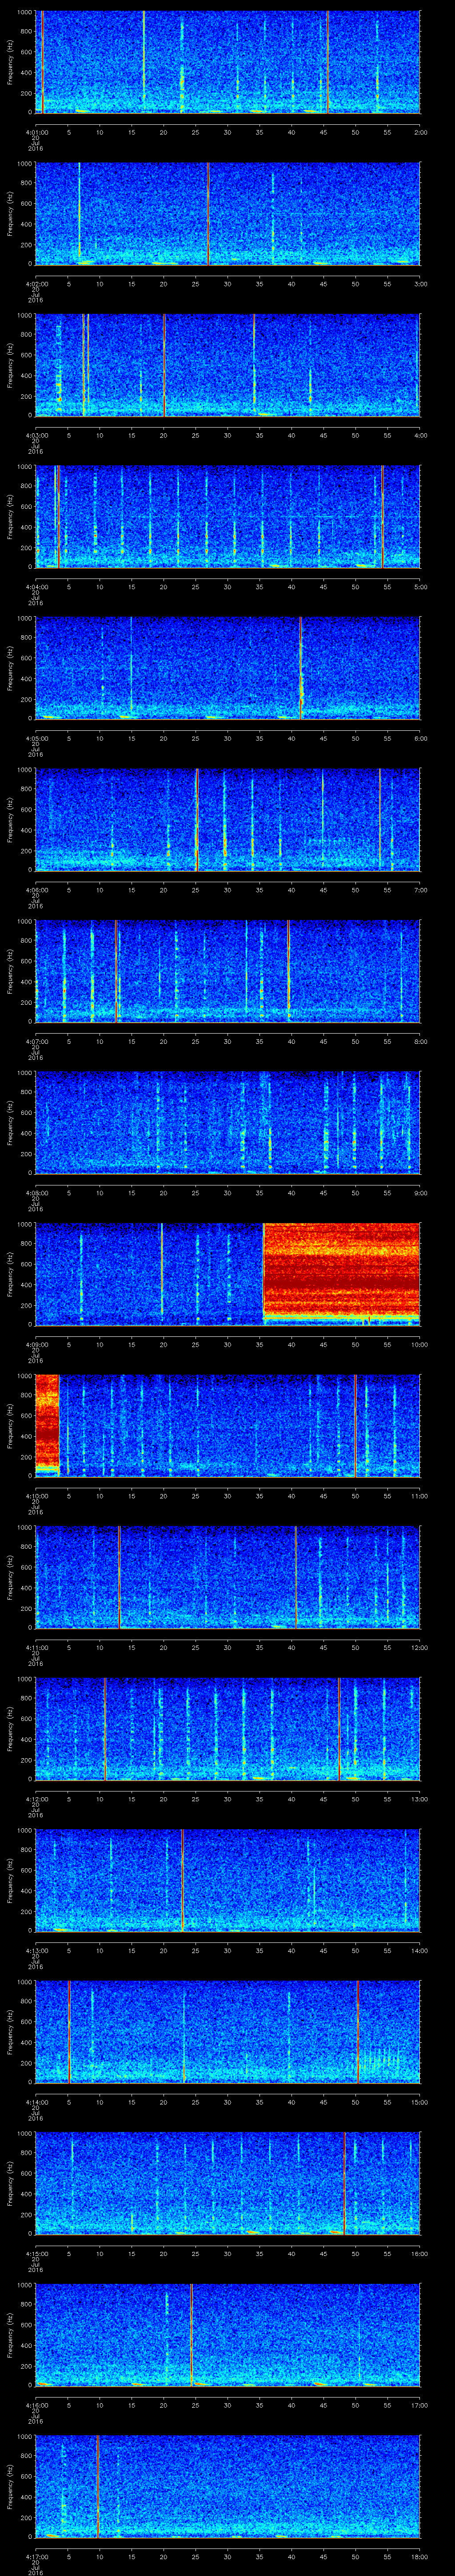455x2576 pixels.
Task: Select the spectrogram panel starting at 4:07:00
Action: (x=228, y=971)
